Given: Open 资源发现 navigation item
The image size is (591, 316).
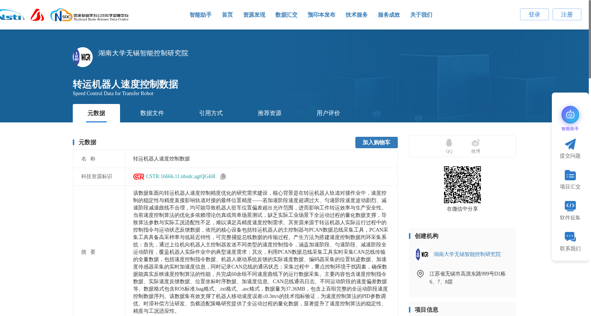Looking at the screenshot, I should click(x=254, y=15).
